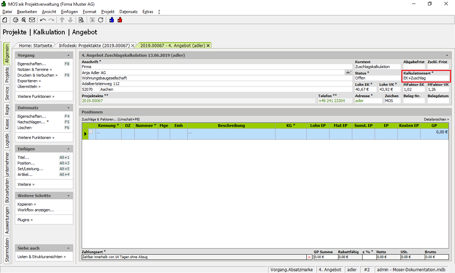Image resolution: width=455 pixels, height=273 pixels.
Task: Close the Infodesk: Projektakte tab
Action: coord(133,46)
